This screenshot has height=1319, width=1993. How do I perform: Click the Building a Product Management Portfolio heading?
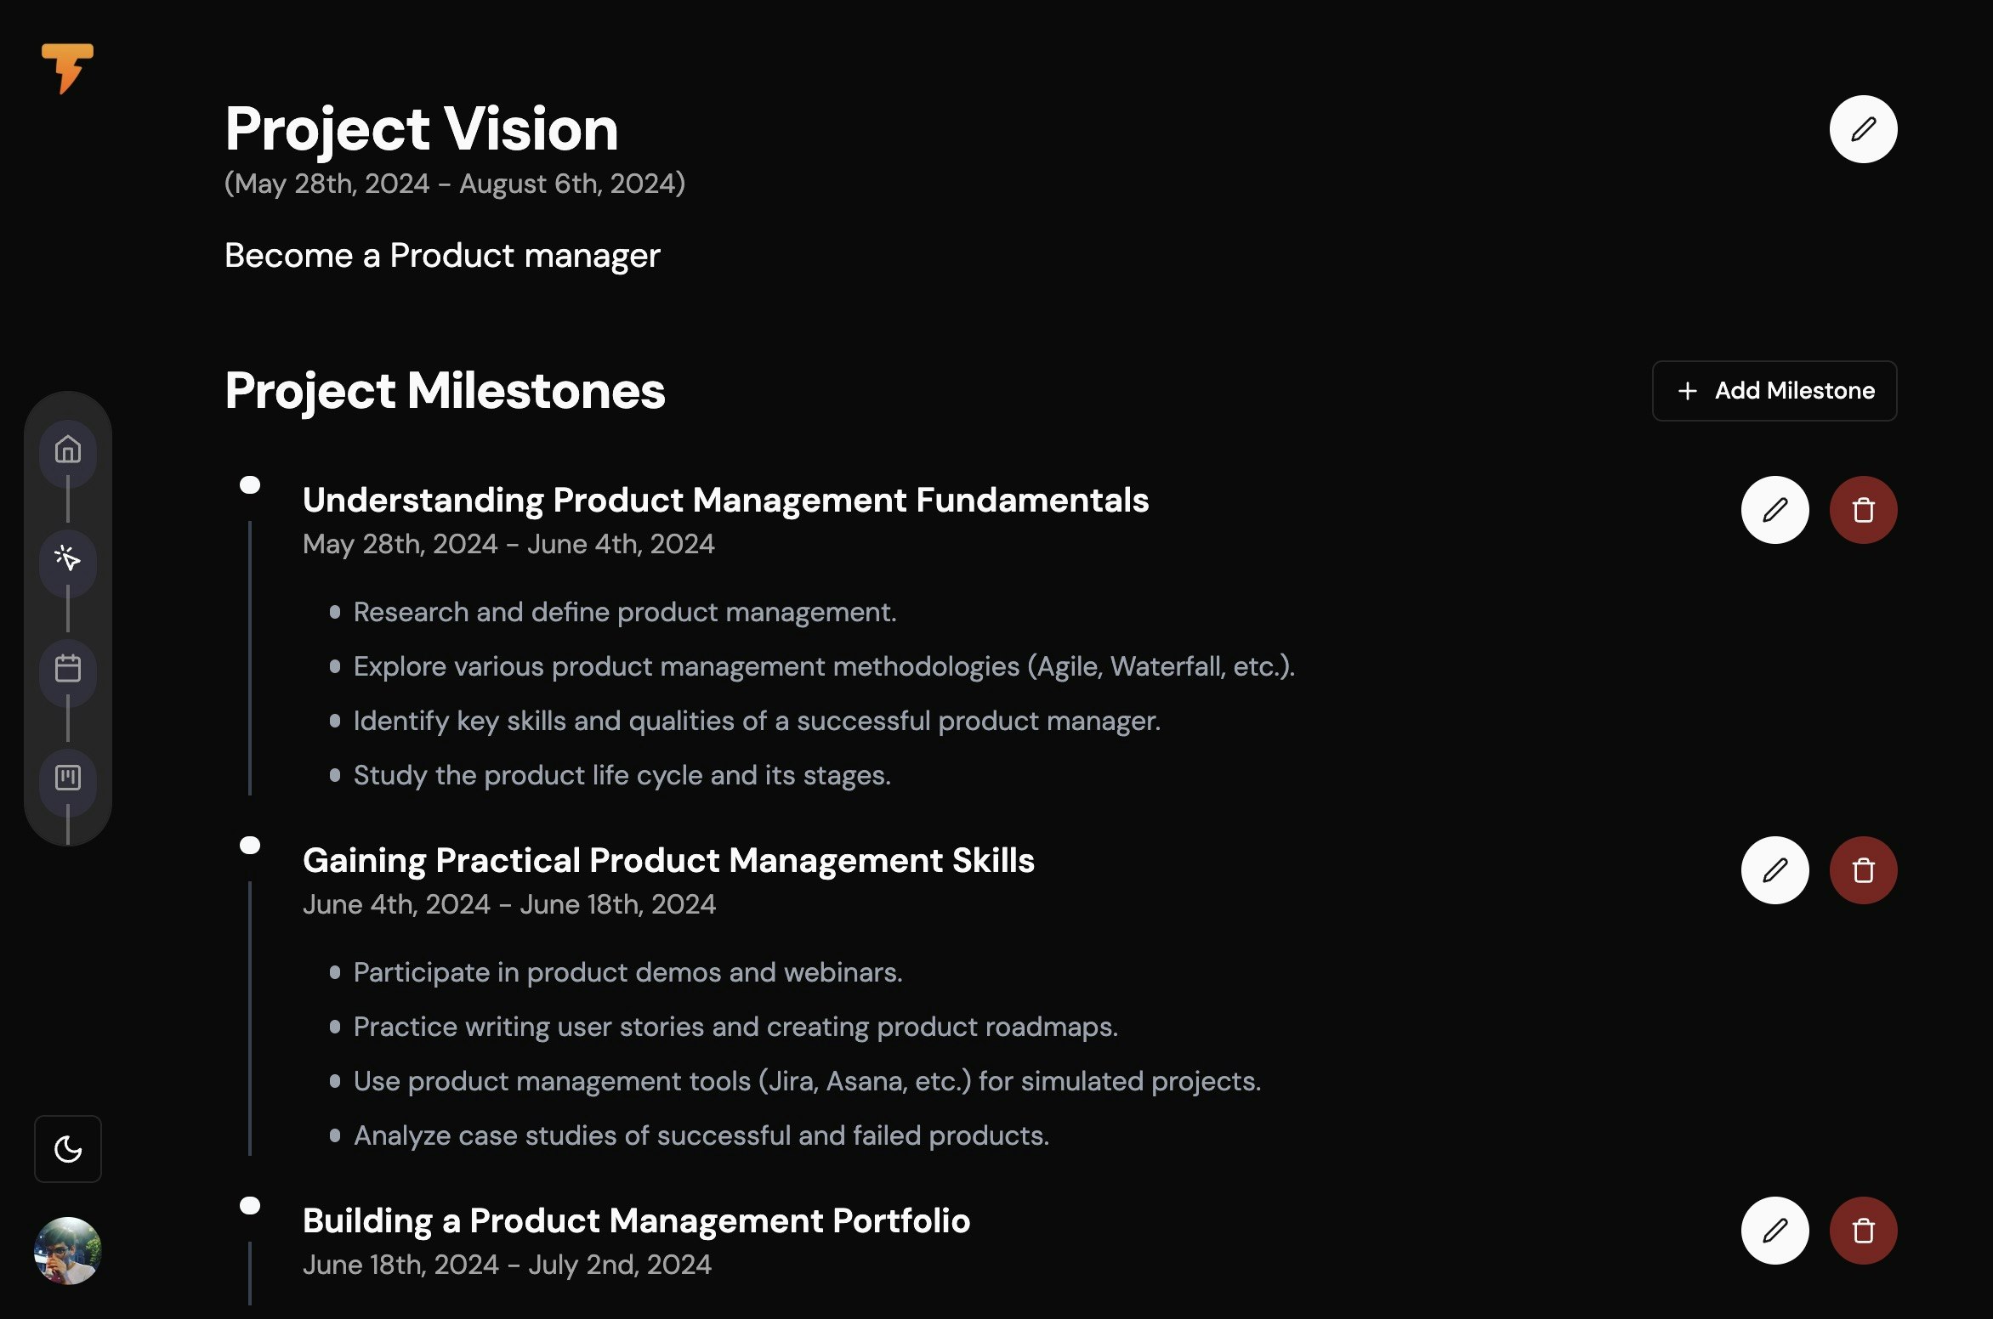tap(636, 1220)
